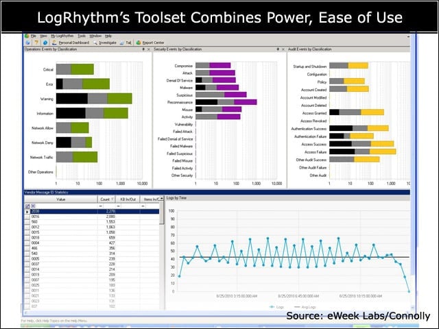Image resolution: width=439 pixels, height=329 pixels.
Task: Click the row selector for row 0037
Action: pyautogui.click(x=27, y=264)
